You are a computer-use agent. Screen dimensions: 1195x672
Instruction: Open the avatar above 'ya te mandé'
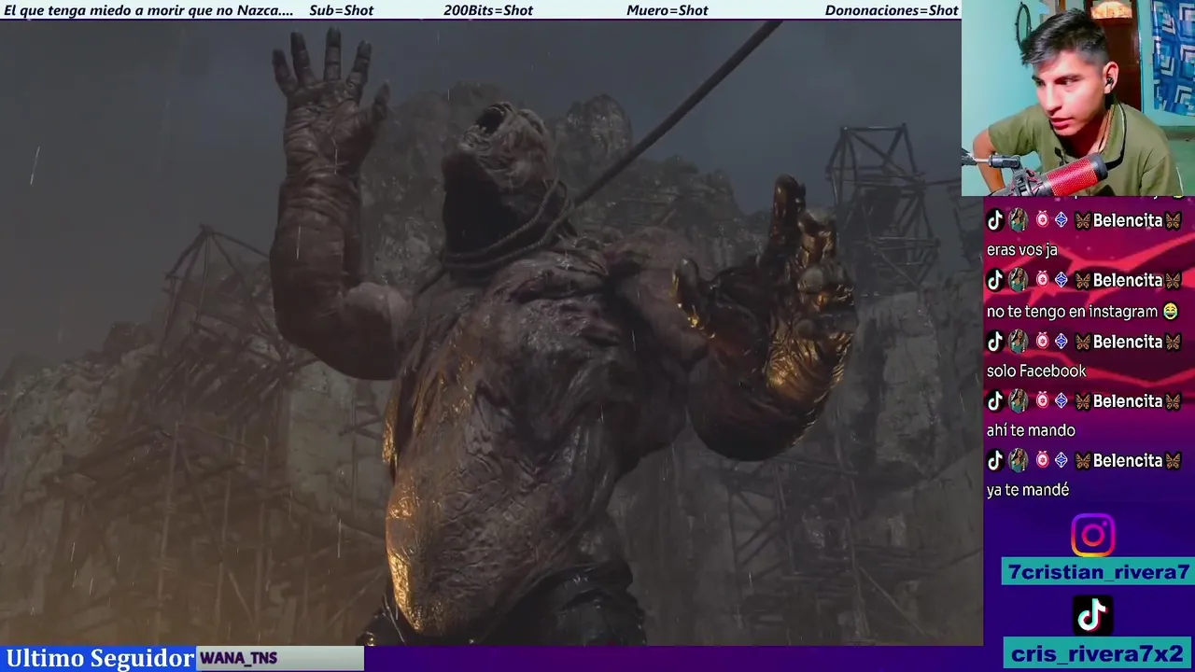pyautogui.click(x=1018, y=460)
